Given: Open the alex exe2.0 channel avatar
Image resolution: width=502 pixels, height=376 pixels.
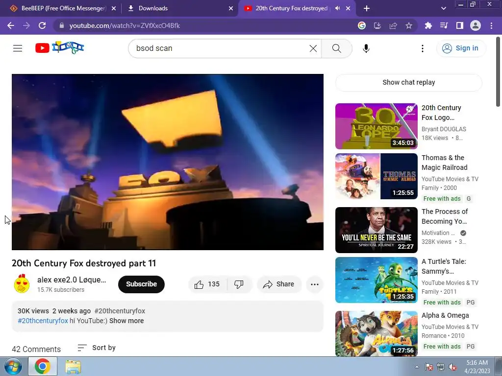Looking at the screenshot, I should (x=22, y=284).
